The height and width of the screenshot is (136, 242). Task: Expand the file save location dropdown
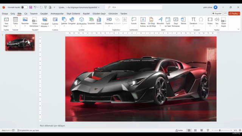(x=99, y=7)
